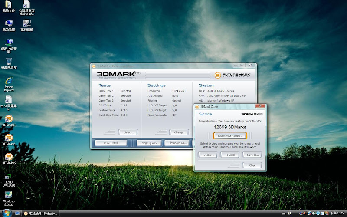Viewport: 347px width, 217px height.
Task: Click the Fixed Framerate: Off text
Action: (162, 115)
